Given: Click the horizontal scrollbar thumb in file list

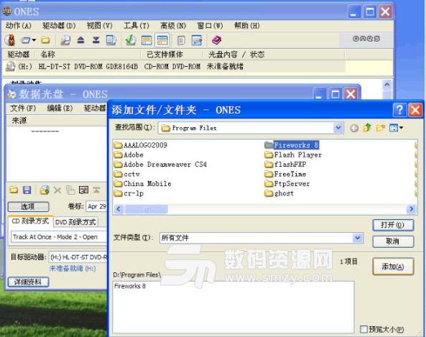Looking at the screenshot, I should pyautogui.click(x=146, y=209).
